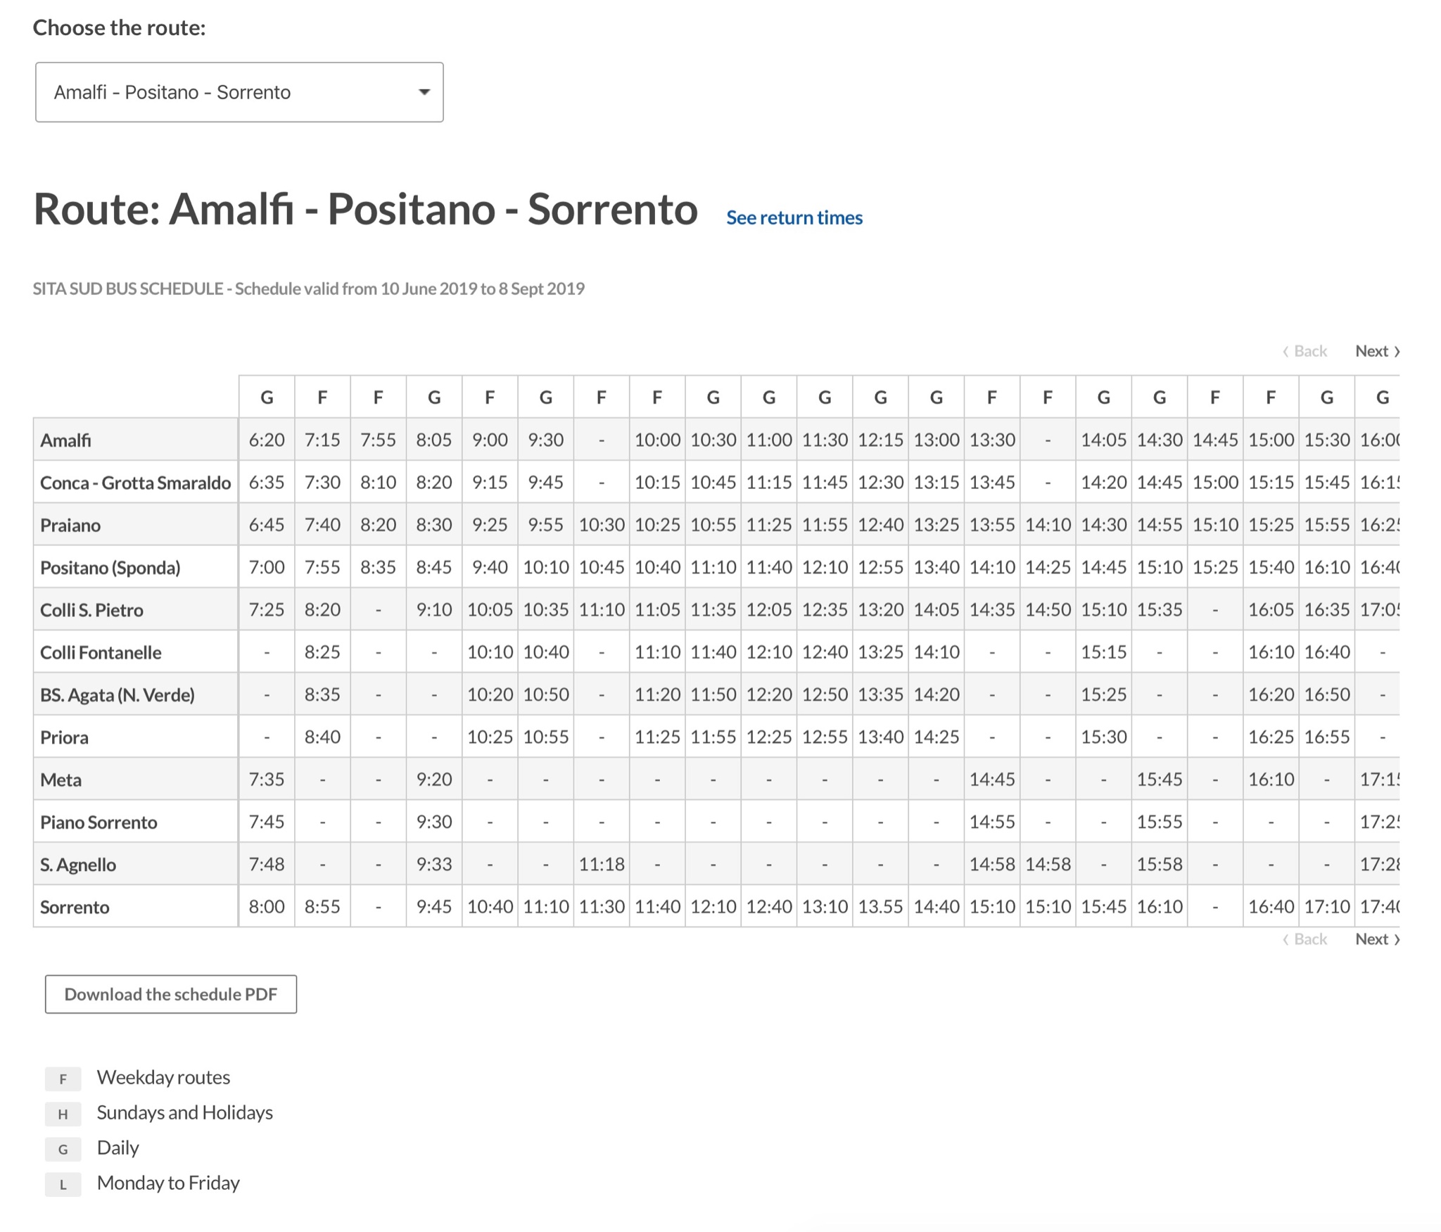Click the 12:15 Amalfi departure cell
1441x1232 pixels.
coord(880,440)
